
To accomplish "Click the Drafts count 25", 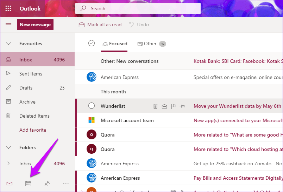I will point(62,88).
